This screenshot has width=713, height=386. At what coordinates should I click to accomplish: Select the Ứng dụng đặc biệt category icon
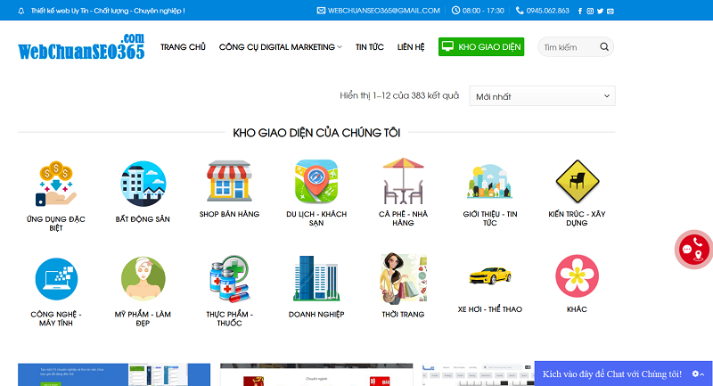coord(56,184)
